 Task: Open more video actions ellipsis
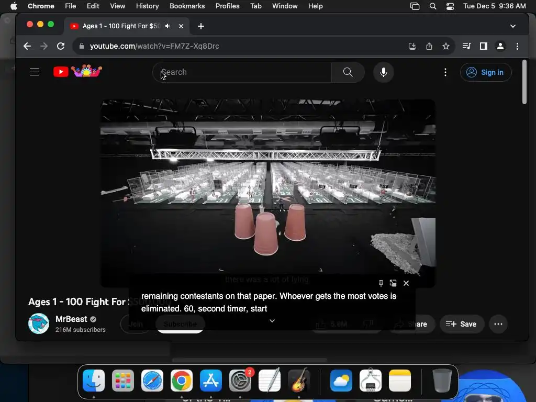tap(498, 324)
